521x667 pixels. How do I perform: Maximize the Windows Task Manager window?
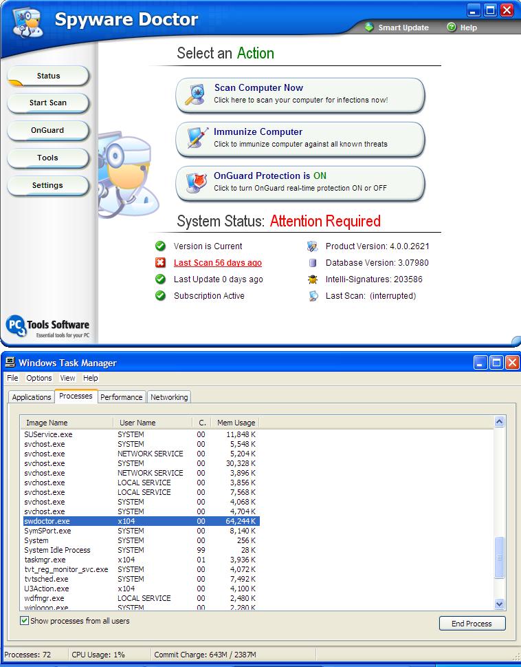point(496,363)
